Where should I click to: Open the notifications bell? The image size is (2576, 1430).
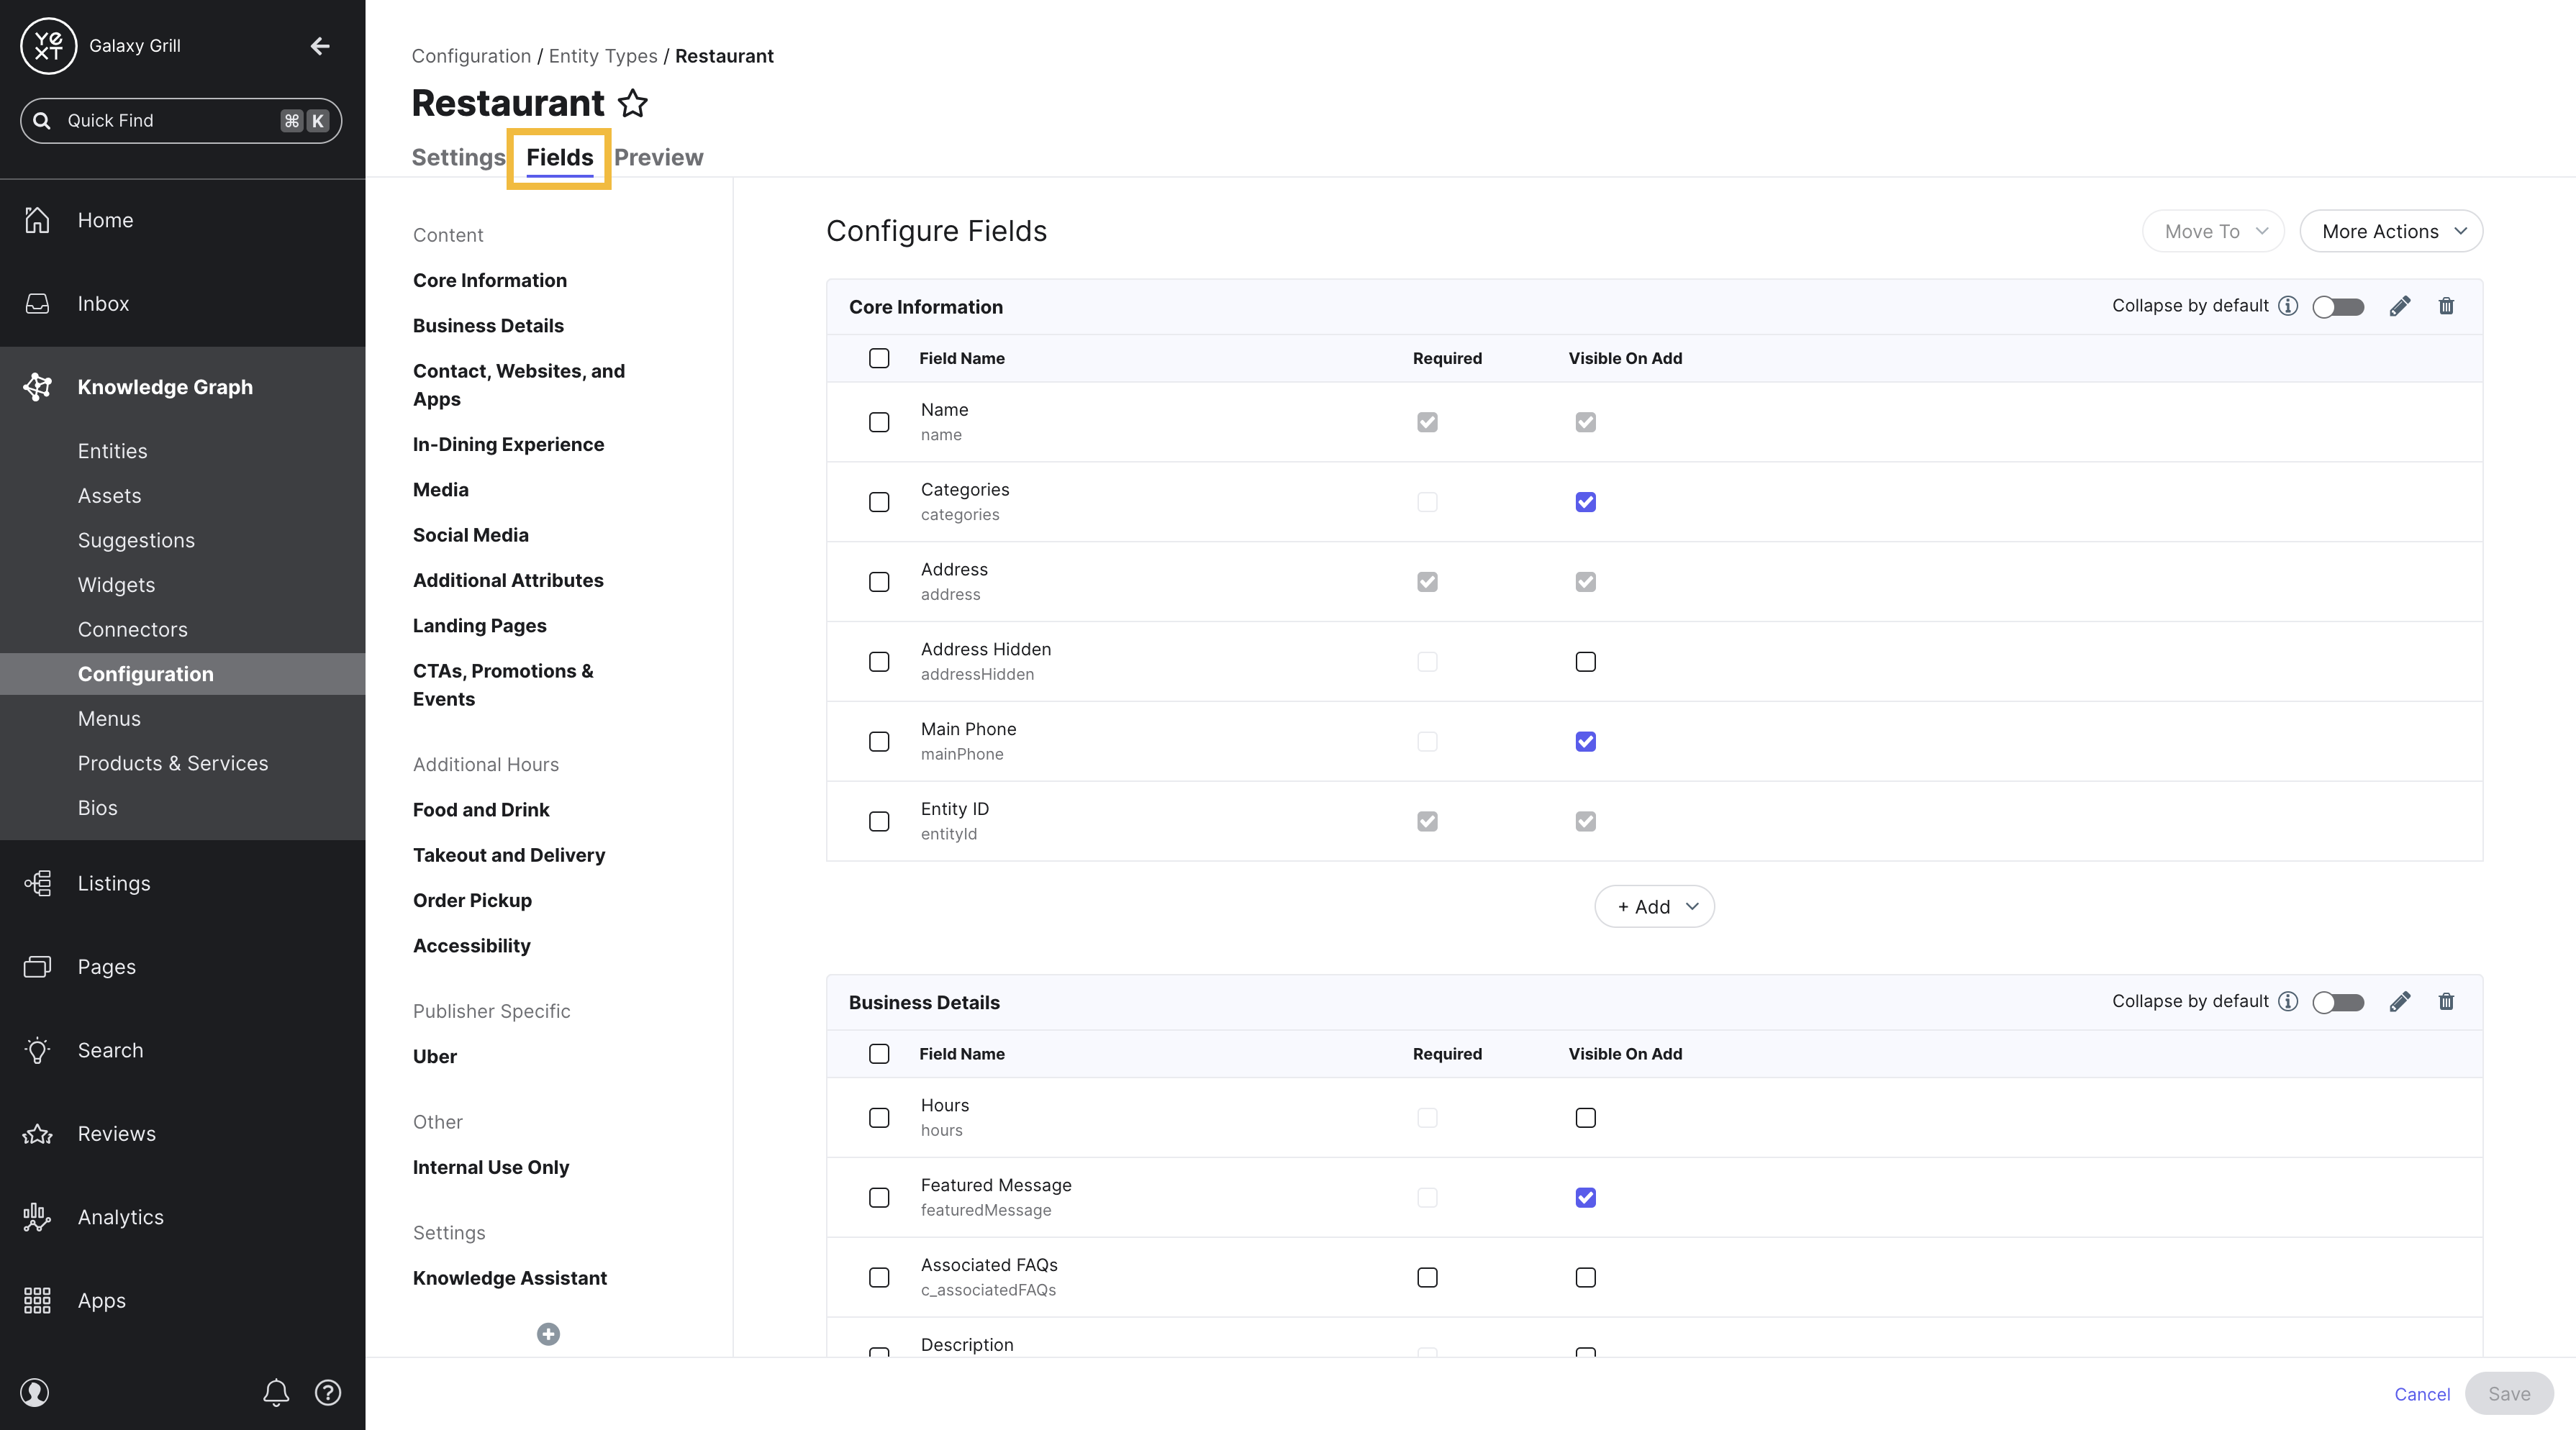pos(276,1392)
